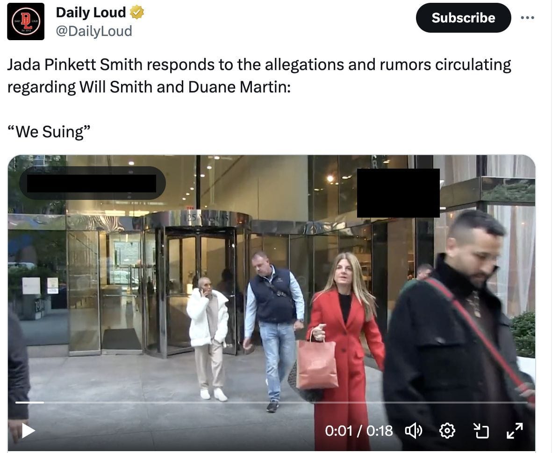Click the black redacted rectangle overlay
559x453 pixels.
point(398,193)
